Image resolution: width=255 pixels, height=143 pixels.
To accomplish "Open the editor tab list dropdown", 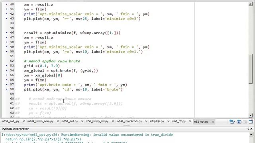I will [x=232, y=122].
